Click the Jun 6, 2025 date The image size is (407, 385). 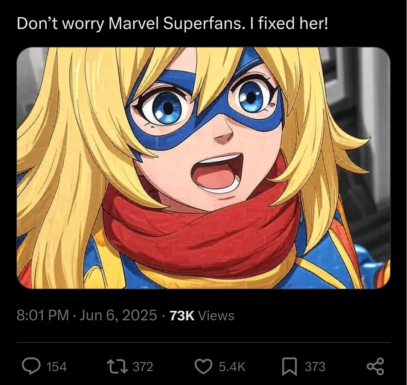tap(118, 315)
